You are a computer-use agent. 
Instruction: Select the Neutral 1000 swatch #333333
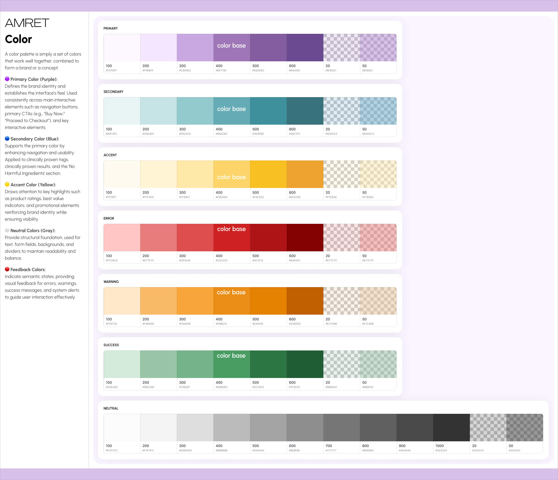pyautogui.click(x=451, y=428)
